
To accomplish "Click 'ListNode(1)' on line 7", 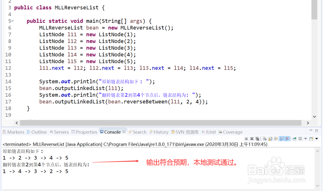I will 116,34.
